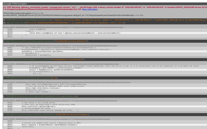Click line 00185 "Setting language and locale" comment
The height and width of the screenshot is (129, 207).
tap(105, 108)
